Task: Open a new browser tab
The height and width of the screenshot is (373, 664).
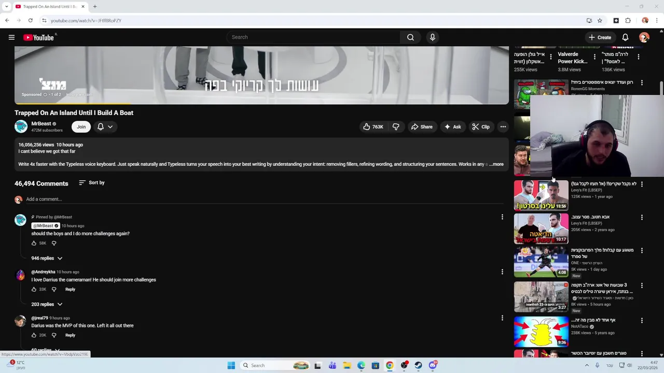Action: (x=95, y=6)
